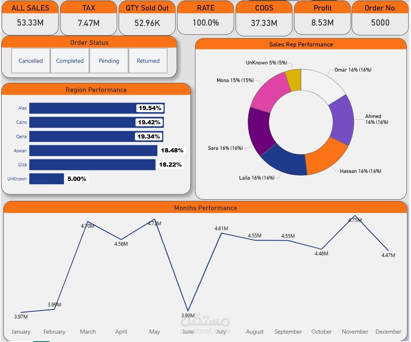Click the Omar 16% (16%) label
The height and width of the screenshot is (342, 411).
coord(353,70)
